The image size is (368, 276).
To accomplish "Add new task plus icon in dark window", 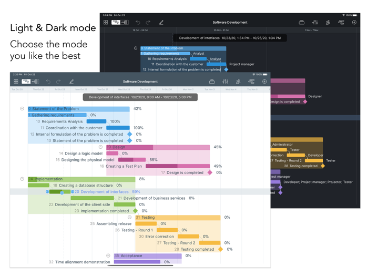I will click(x=354, y=22).
